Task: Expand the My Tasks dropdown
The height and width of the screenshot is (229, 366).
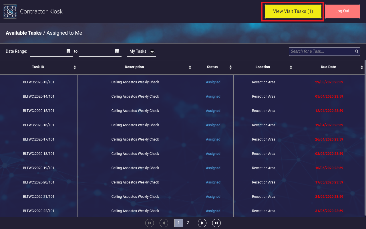Action: click(152, 52)
